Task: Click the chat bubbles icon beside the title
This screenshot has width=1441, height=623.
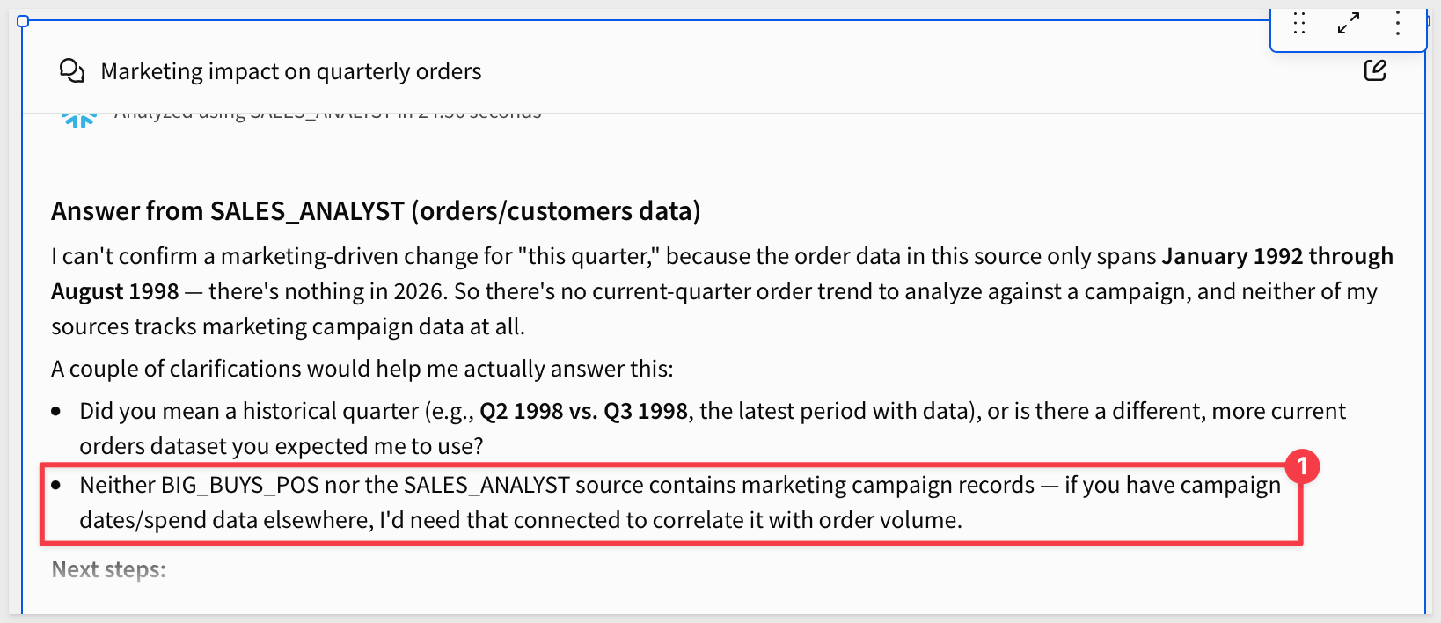Action: click(72, 70)
